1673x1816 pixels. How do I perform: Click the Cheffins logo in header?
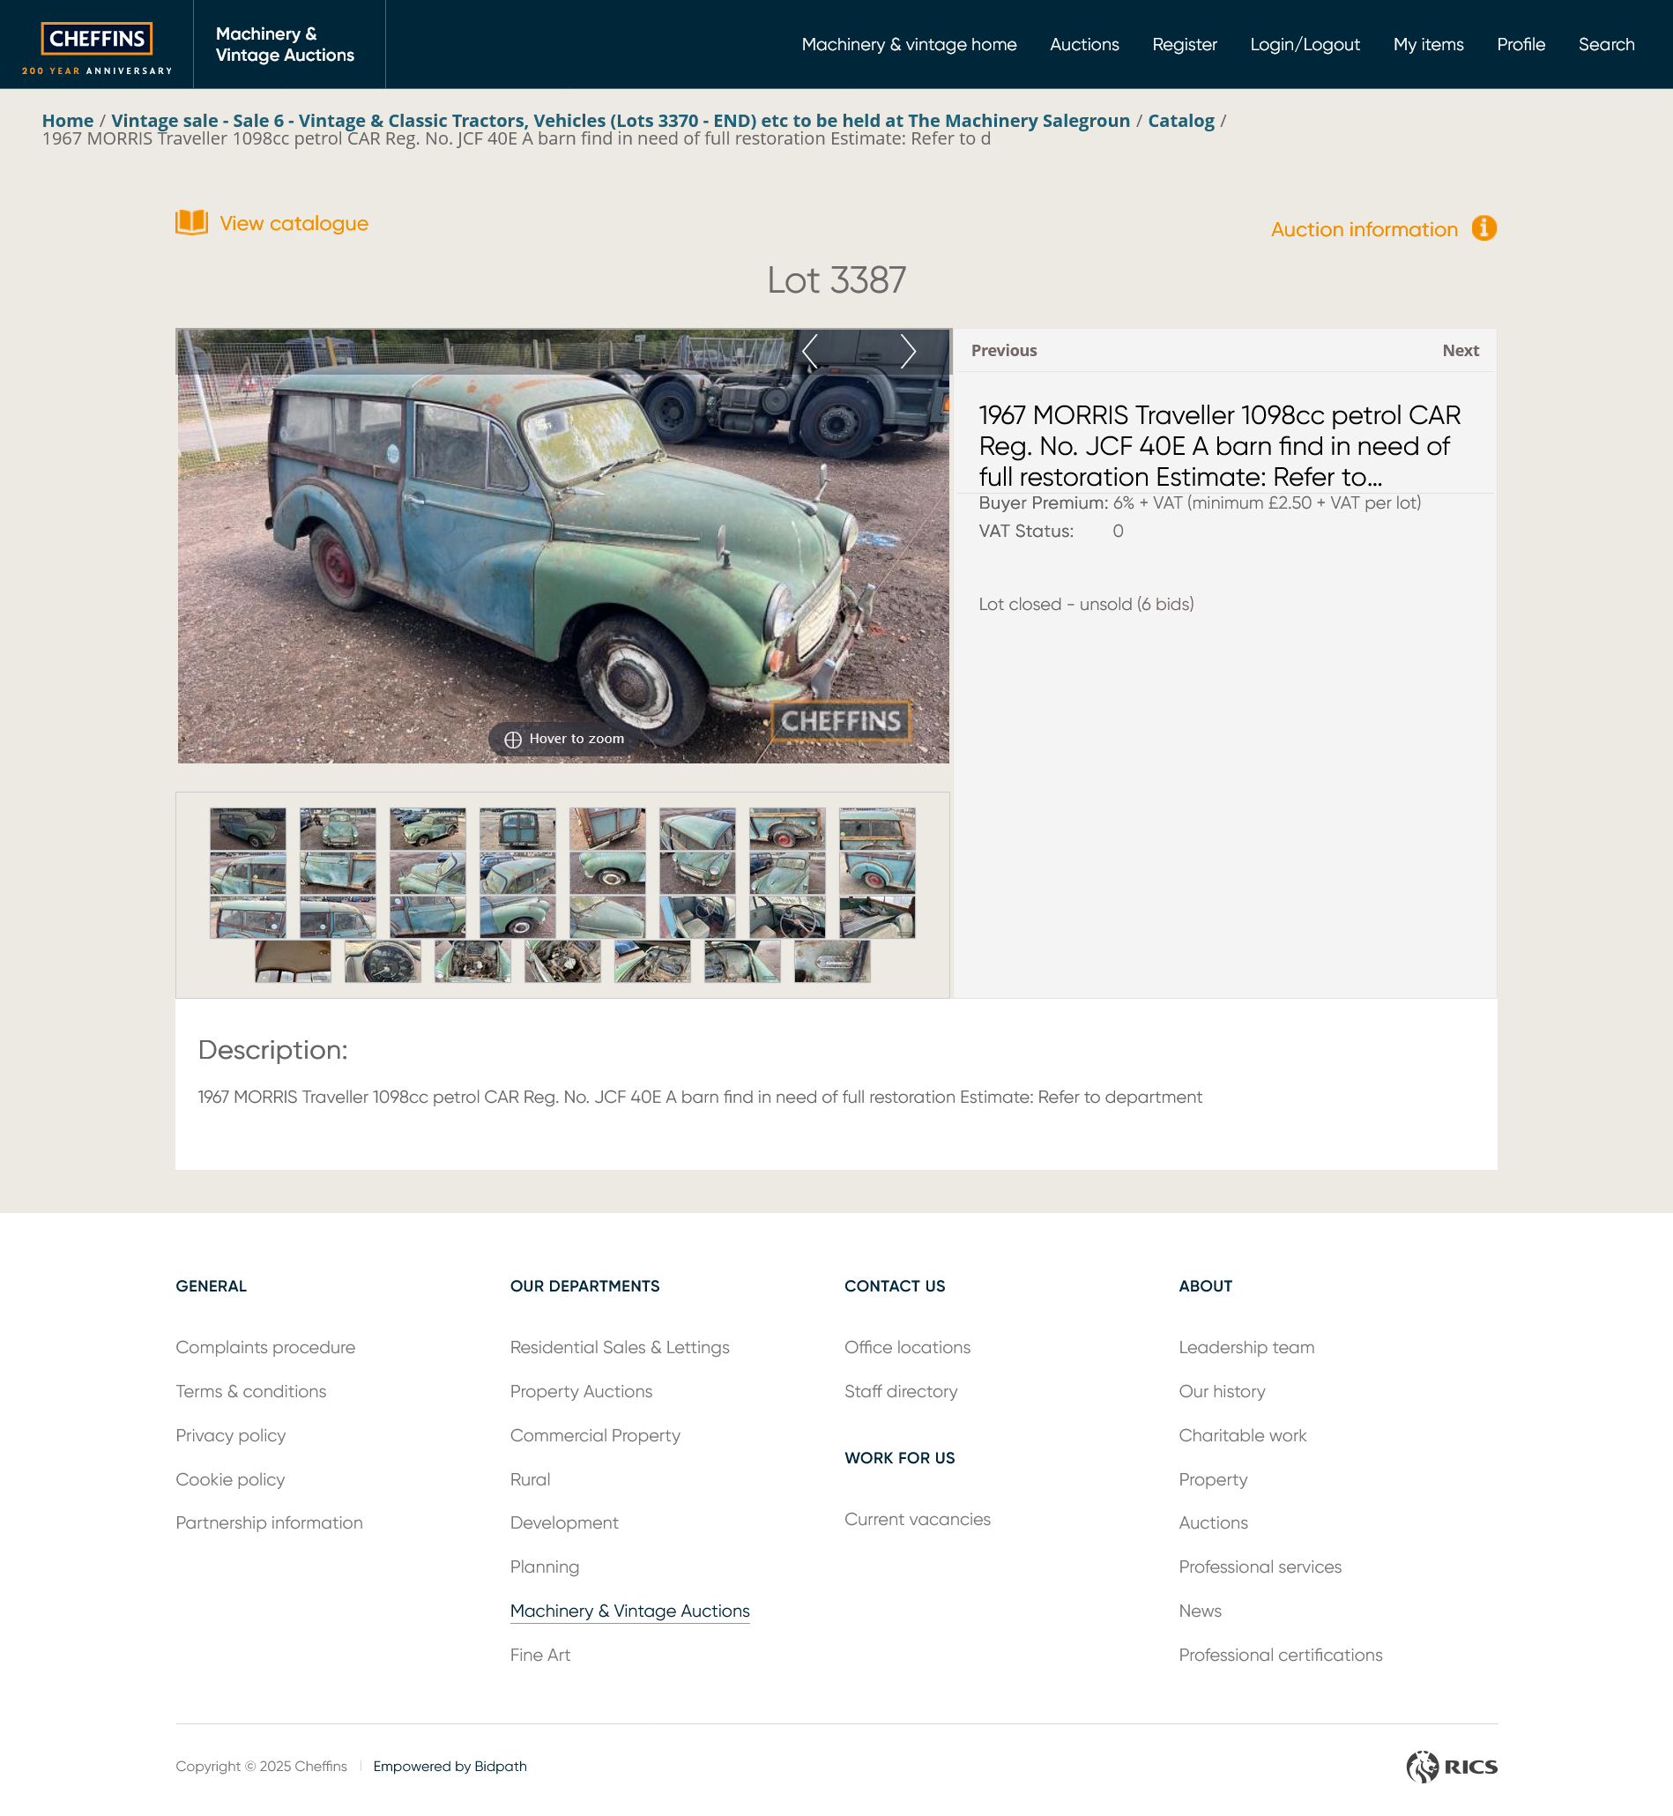(97, 45)
